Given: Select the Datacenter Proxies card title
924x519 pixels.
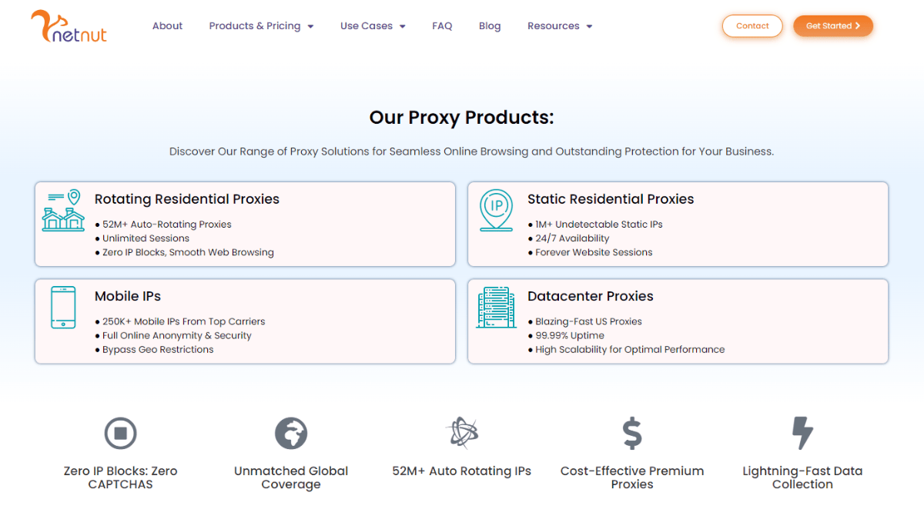Looking at the screenshot, I should tap(590, 296).
